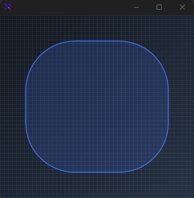Click the app icon in the title bar
The image size is (194, 198).
click(x=8, y=7)
